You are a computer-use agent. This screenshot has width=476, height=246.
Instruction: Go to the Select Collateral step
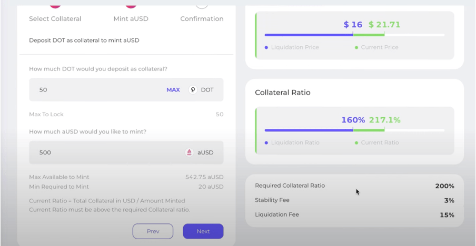[55, 18]
